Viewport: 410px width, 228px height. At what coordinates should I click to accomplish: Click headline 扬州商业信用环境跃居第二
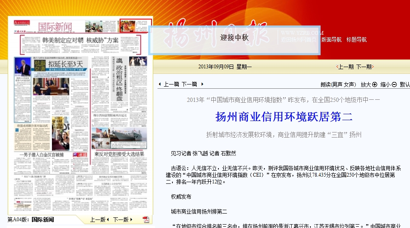284,117
